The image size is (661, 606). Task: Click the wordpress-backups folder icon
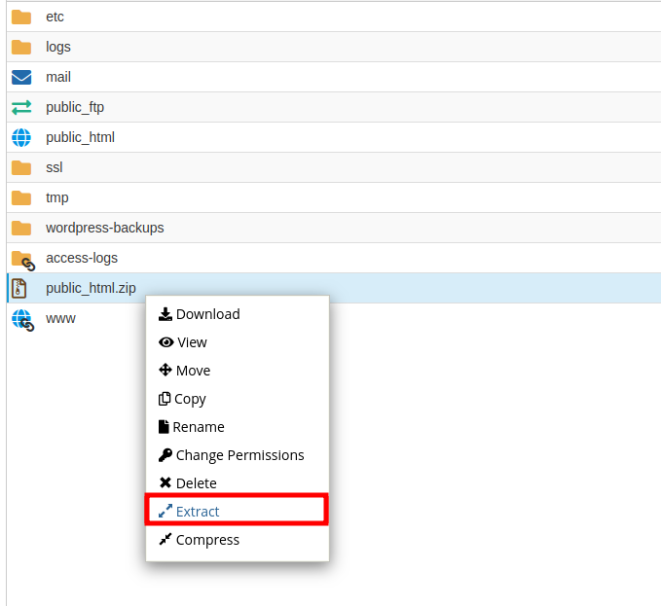[21, 229]
